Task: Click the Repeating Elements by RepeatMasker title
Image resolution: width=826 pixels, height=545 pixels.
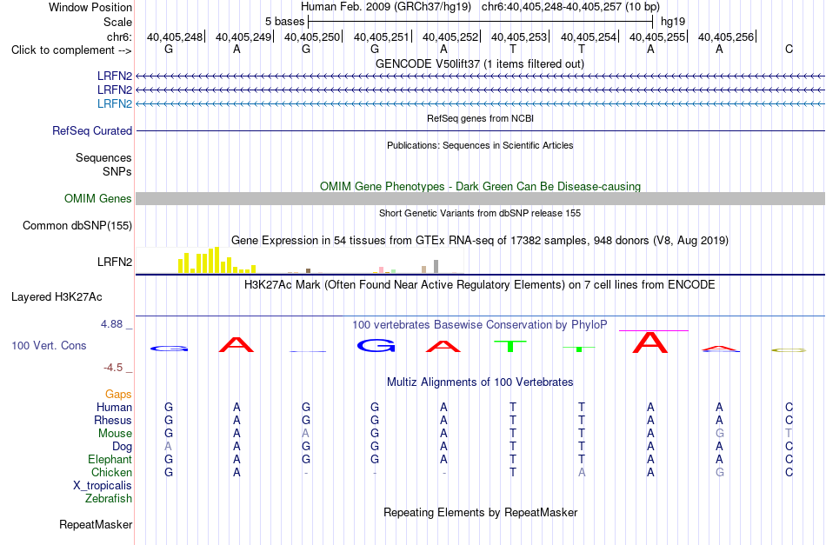Action: coord(481,512)
